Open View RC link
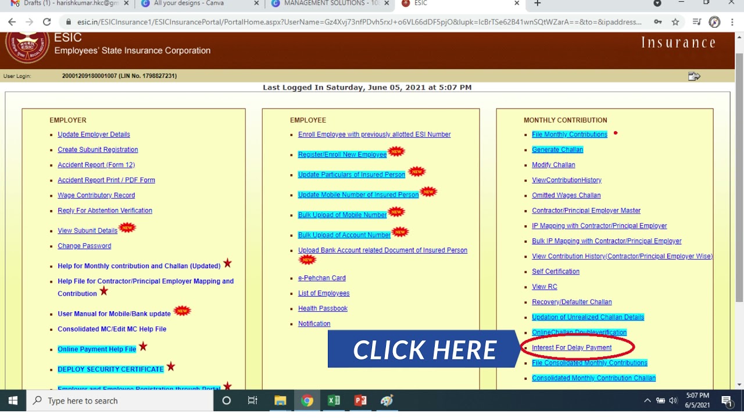 click(x=545, y=287)
